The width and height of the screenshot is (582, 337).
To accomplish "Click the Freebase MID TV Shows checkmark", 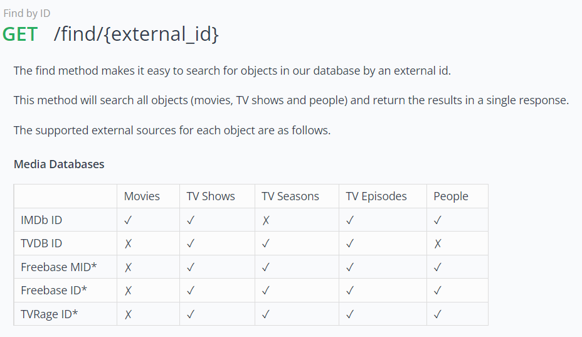I will coord(191,267).
